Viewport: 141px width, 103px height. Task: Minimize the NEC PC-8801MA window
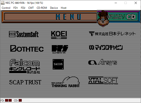(x=116, y=3)
